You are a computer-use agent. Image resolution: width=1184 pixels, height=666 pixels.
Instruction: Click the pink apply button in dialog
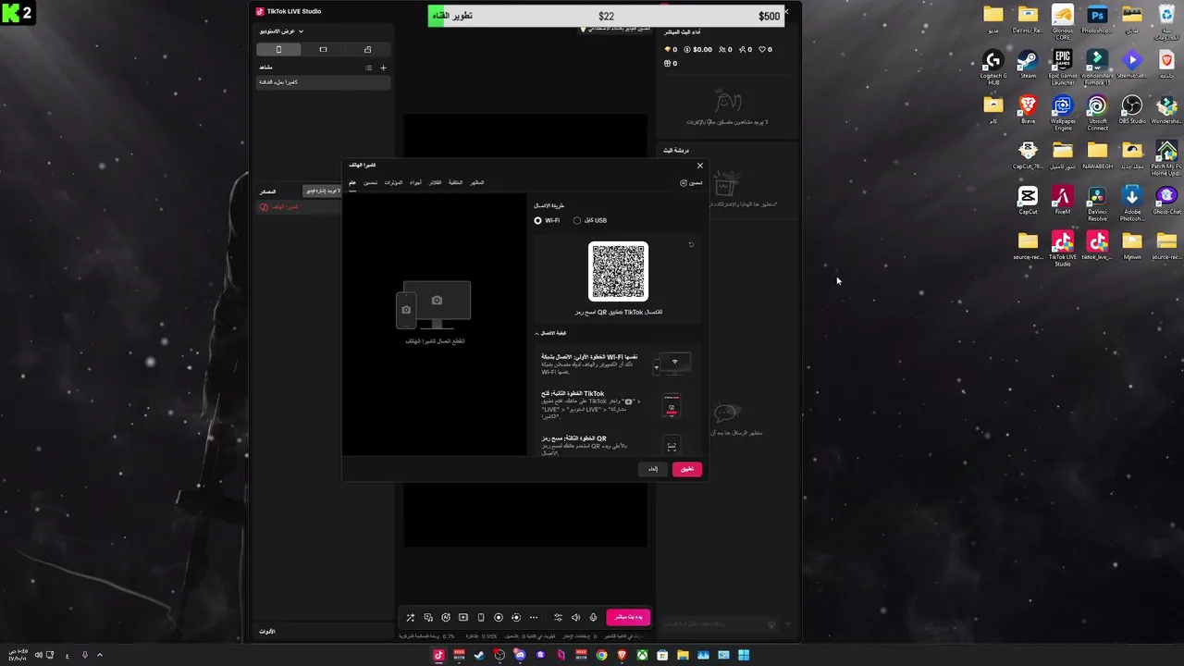[x=687, y=469]
